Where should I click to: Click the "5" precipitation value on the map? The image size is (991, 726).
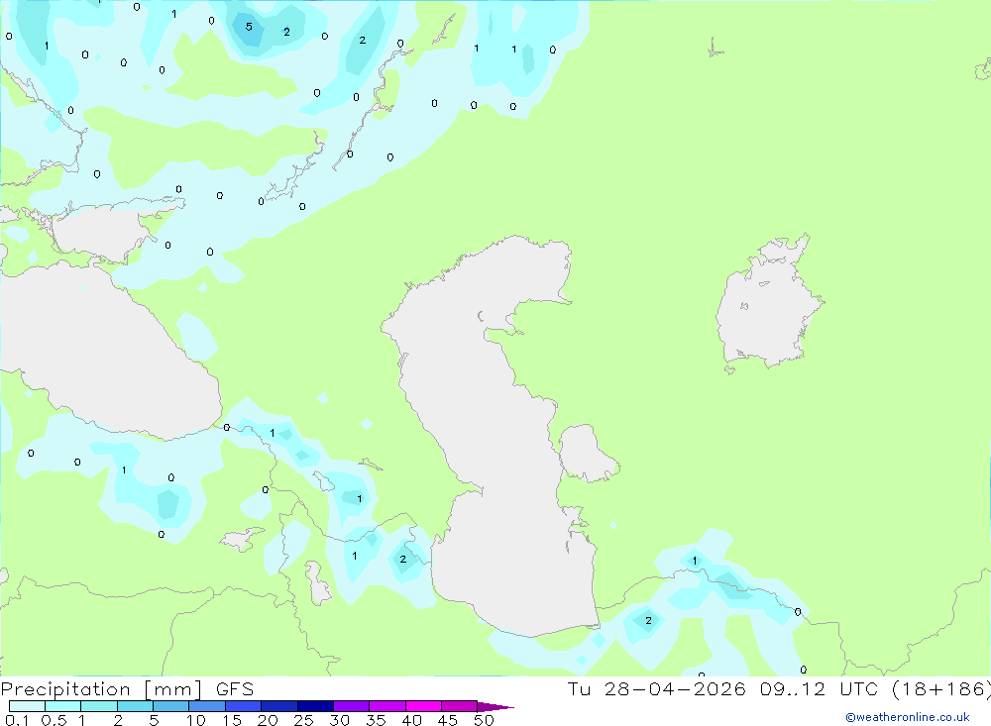coord(249,27)
